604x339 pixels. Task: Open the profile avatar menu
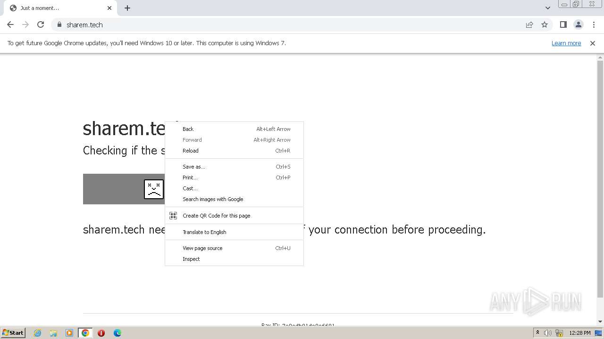tap(578, 24)
